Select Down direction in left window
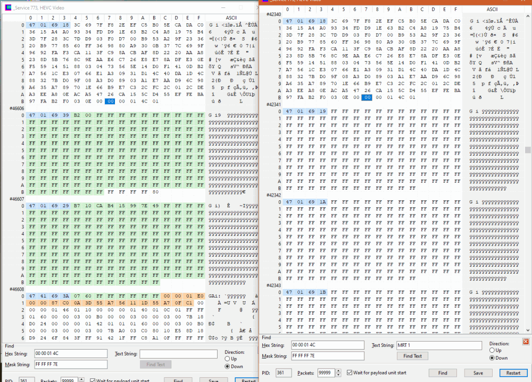Screen dimensions: 532x382 (x=227, y=367)
